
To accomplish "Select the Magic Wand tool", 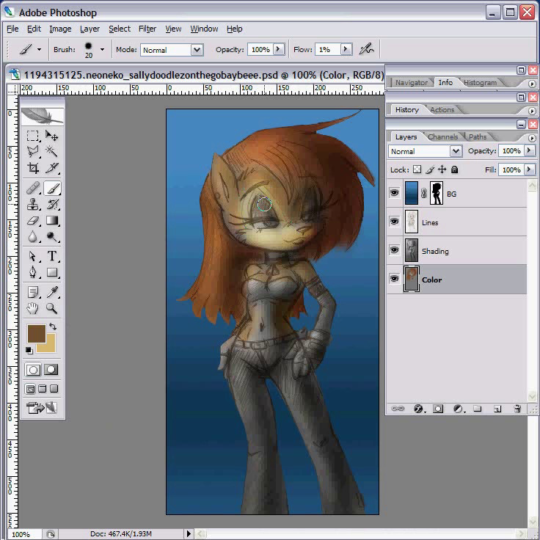I will point(52,151).
